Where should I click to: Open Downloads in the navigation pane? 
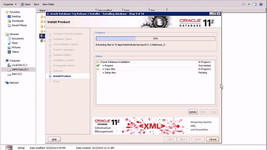coord(18,21)
